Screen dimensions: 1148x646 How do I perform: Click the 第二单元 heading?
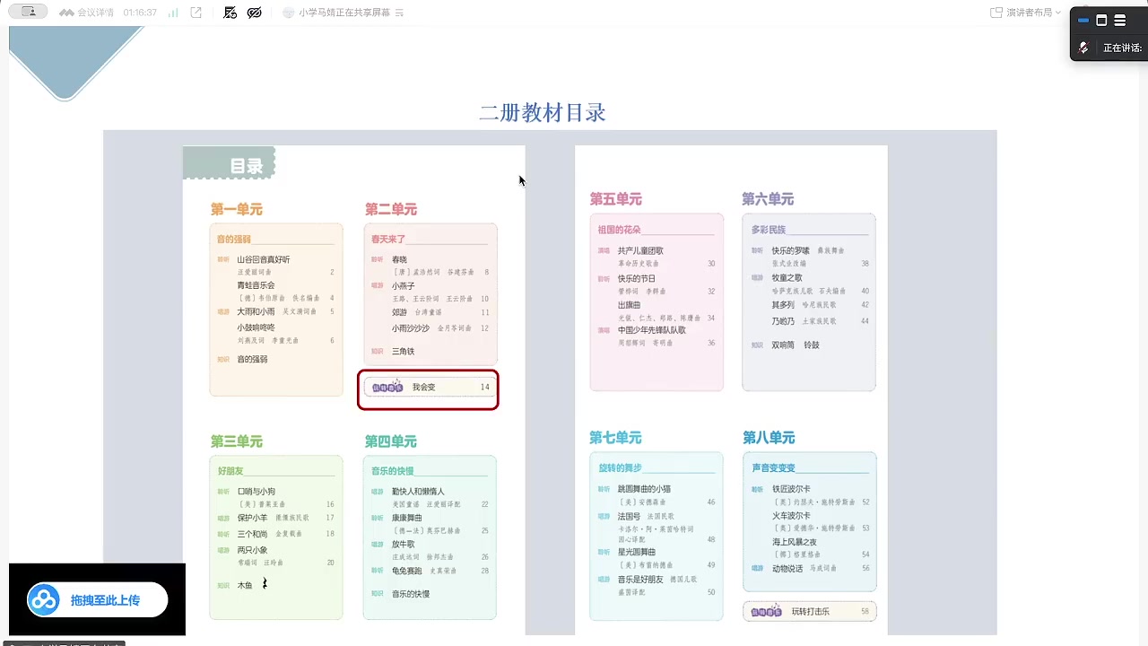pyautogui.click(x=391, y=209)
